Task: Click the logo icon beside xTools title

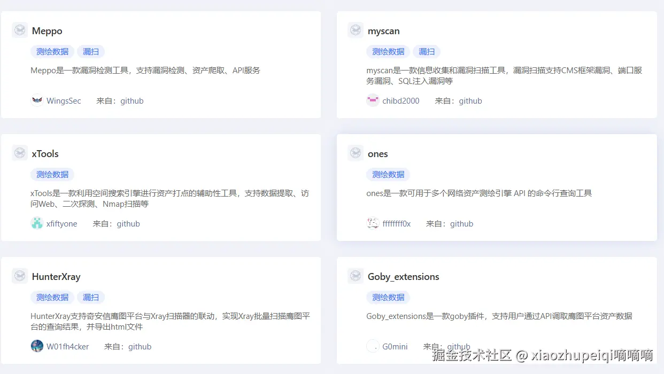Action: [x=20, y=153]
